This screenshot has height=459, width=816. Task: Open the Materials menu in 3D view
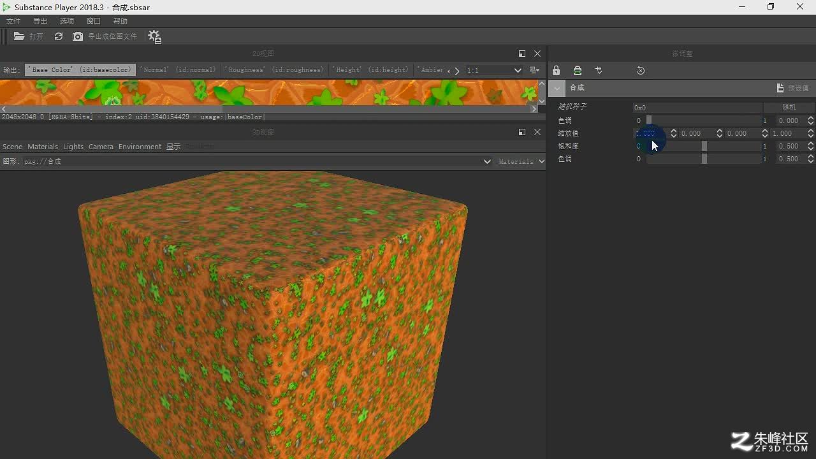coord(43,147)
